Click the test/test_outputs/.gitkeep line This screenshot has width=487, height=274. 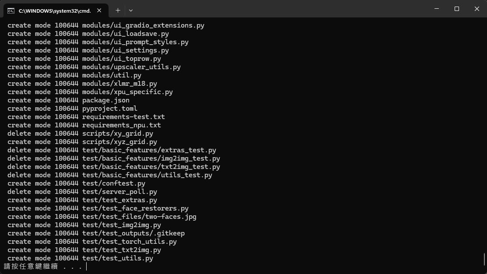pyautogui.click(x=96, y=233)
